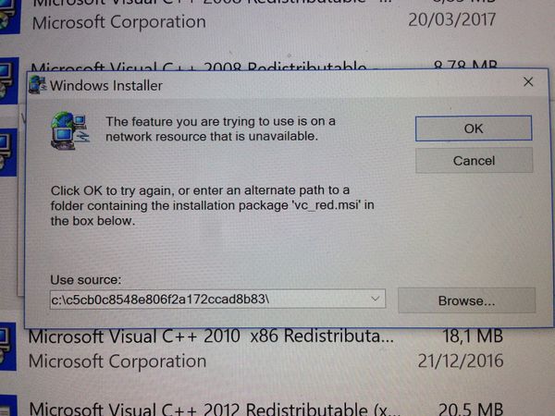Expand the Use source dropdown arrow
Screen dimensions: 555x416
click(376, 299)
